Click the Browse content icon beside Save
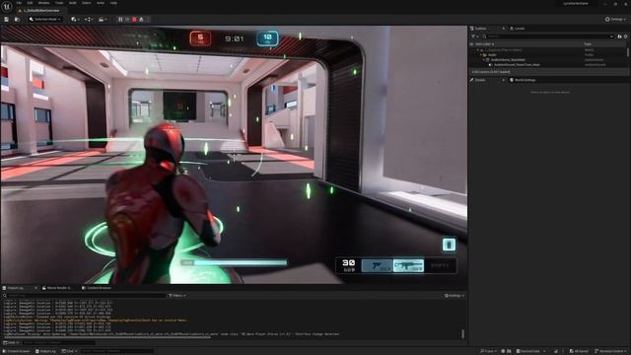This screenshot has height=355, width=631. [x=17, y=20]
